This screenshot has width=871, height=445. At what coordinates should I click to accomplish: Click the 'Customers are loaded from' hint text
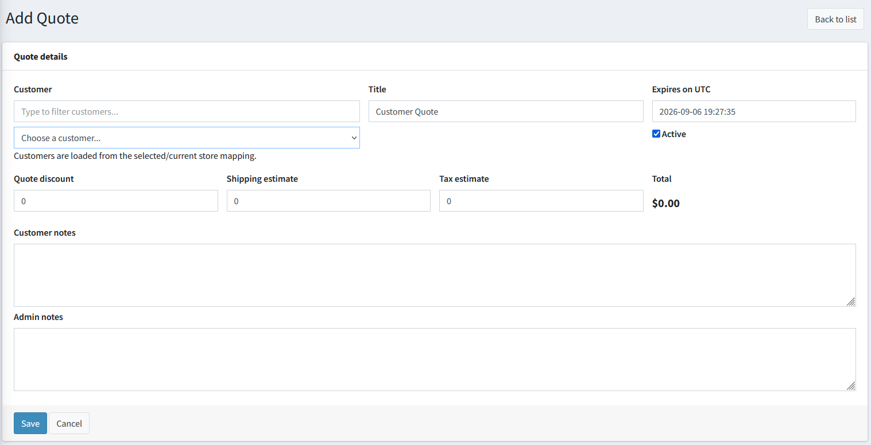pyautogui.click(x=135, y=155)
